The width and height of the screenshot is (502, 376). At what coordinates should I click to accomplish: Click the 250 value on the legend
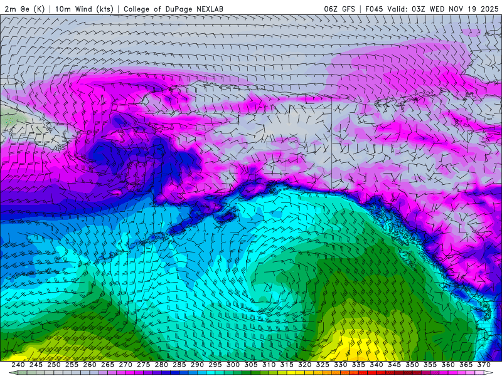(x=54, y=365)
